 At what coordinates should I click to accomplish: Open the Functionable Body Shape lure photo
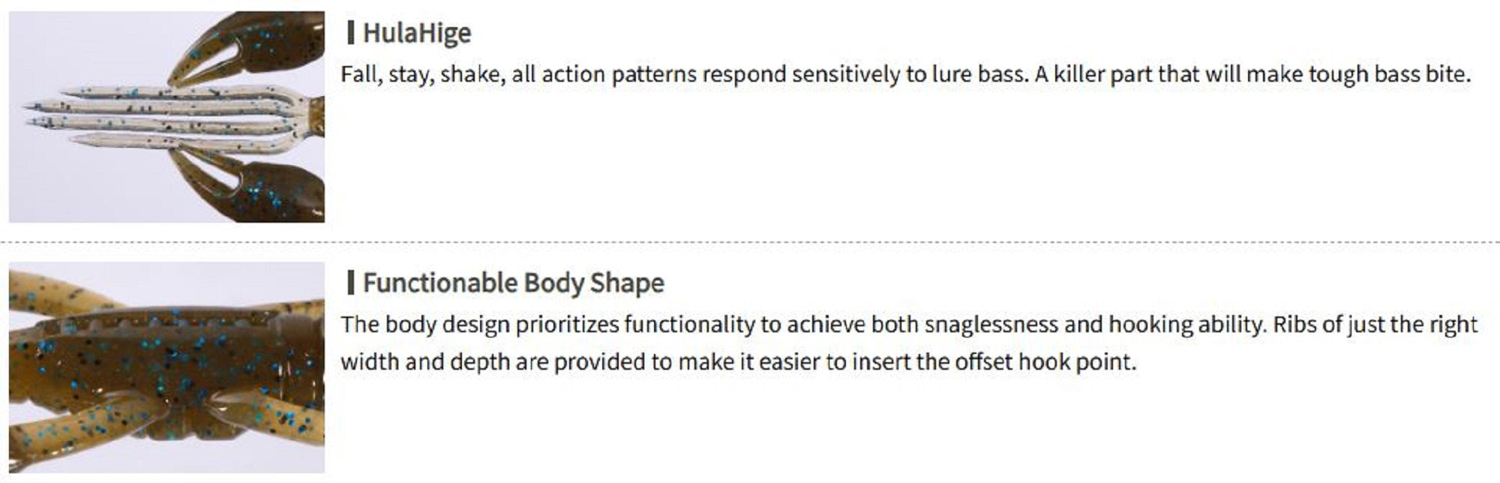click(166, 367)
